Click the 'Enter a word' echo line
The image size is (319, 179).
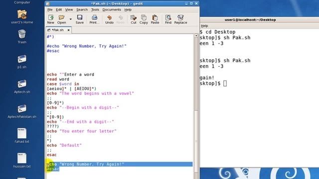[x=70, y=75]
